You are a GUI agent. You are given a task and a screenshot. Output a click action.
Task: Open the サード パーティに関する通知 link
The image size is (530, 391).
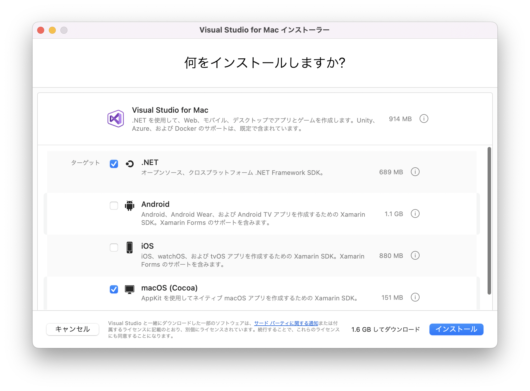[286, 323]
